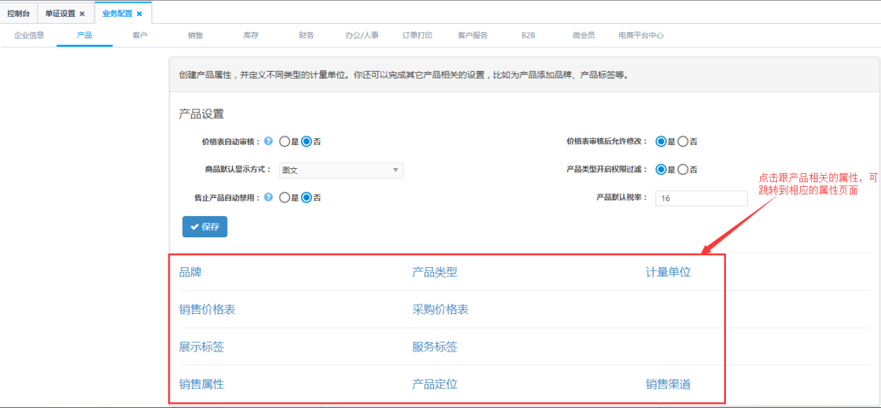Select 否 for 价格表审核后允许修改
The width and height of the screenshot is (881, 408).
683,142
